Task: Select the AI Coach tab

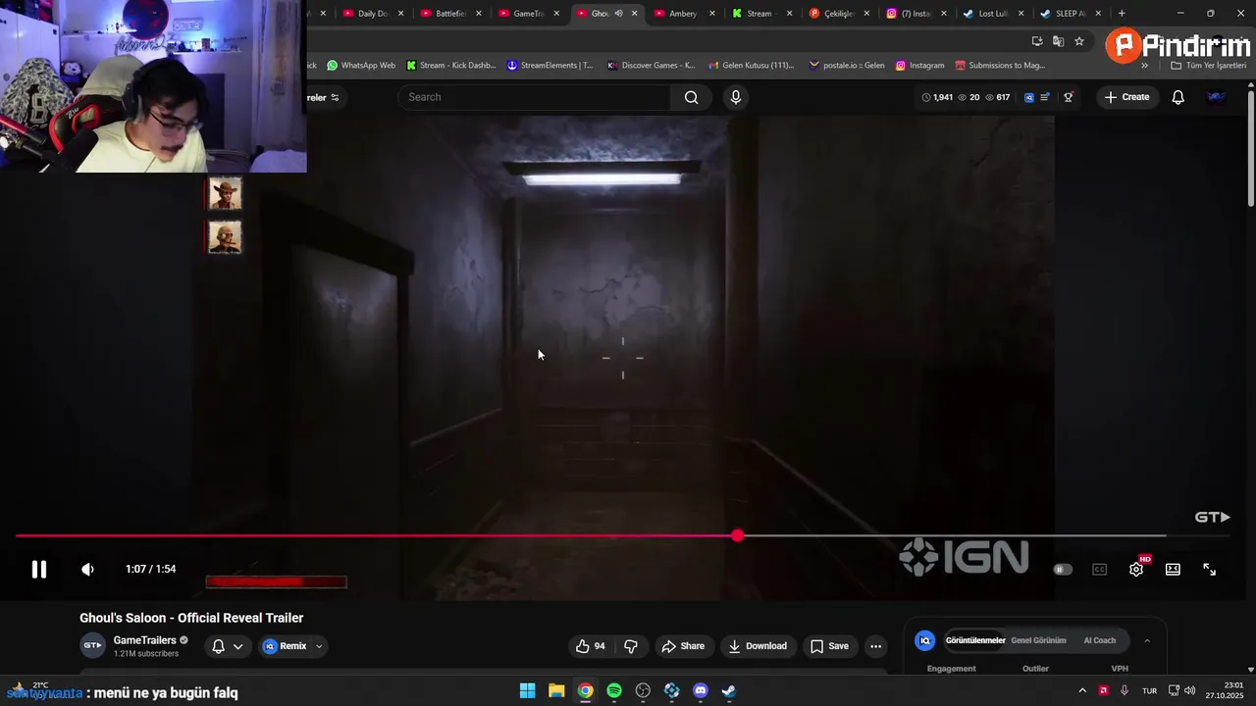Action: pyautogui.click(x=1100, y=640)
